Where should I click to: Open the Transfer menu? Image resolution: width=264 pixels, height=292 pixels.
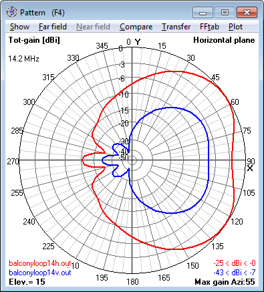176,27
